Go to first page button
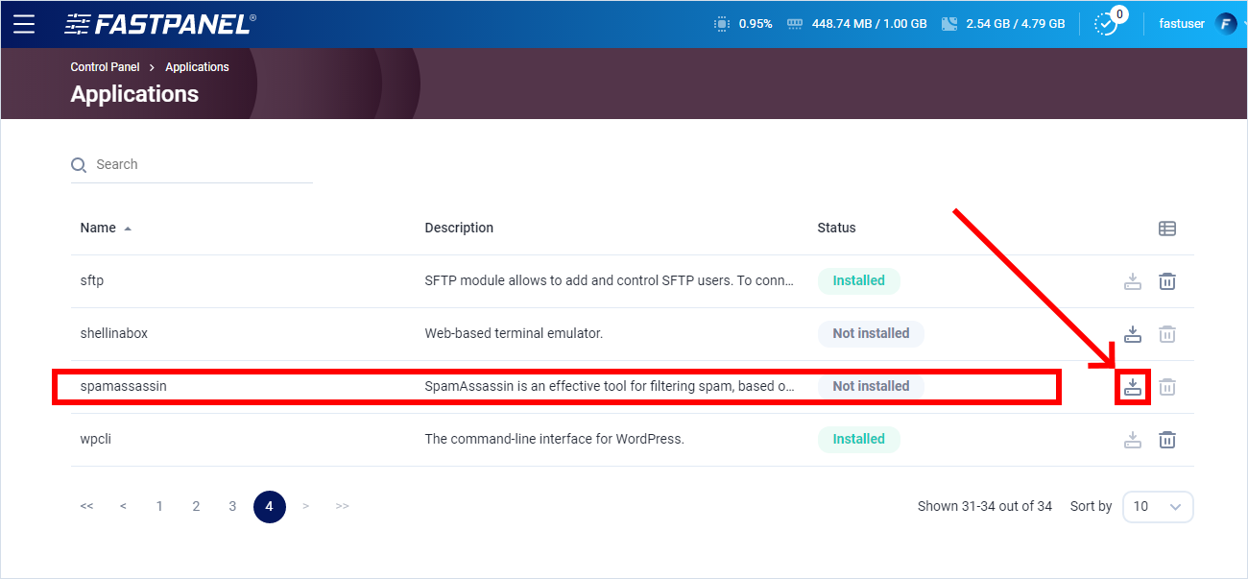 tap(86, 506)
